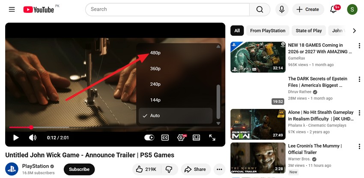Image resolution: width=364 pixels, height=178 pixels.
Task: Mute the video volume
Action: [x=33, y=138]
